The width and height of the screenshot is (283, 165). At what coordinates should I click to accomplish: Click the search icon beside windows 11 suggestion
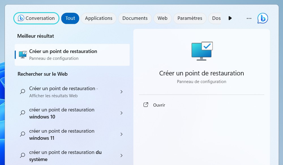[23, 134]
